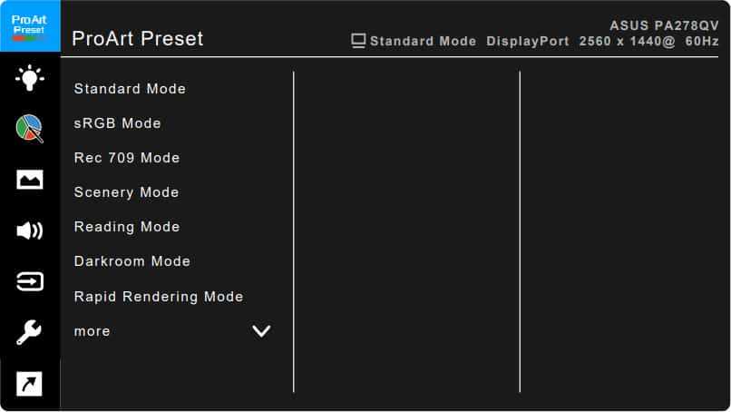The image size is (731, 412).
Task: Select Rec 709 Mode preset
Action: pos(127,158)
